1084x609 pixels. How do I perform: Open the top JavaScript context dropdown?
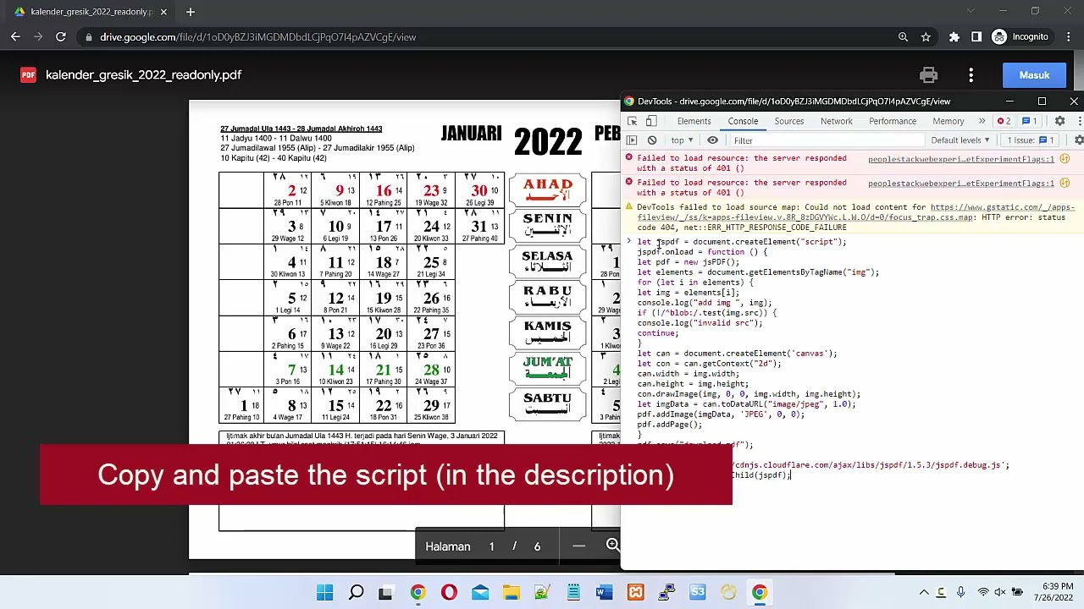click(x=682, y=140)
